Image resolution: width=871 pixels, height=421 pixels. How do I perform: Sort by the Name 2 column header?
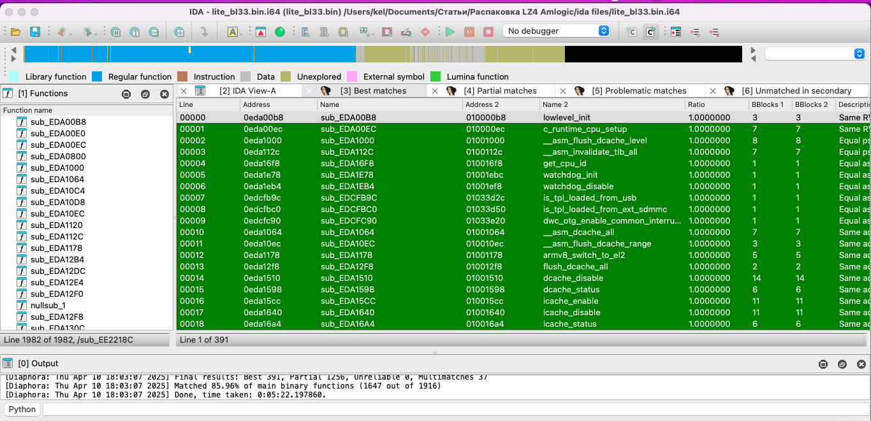[612, 104]
